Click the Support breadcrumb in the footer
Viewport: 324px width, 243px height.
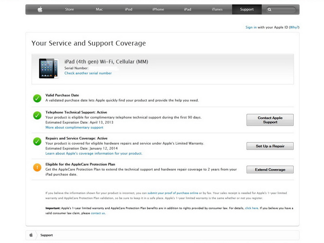coord(47,235)
